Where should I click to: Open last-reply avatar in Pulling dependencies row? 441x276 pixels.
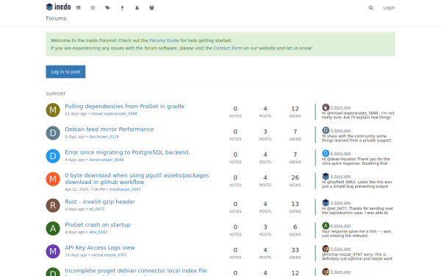pyautogui.click(x=326, y=107)
